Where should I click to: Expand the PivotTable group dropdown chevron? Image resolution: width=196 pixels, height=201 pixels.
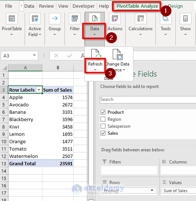(x=12, y=35)
